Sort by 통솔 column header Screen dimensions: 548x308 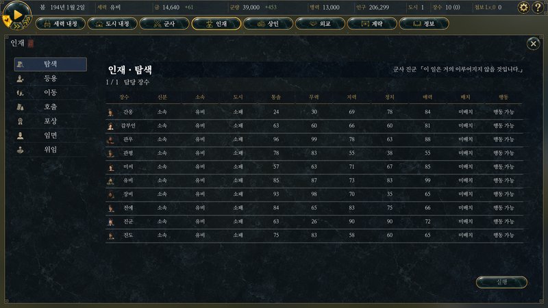point(276,97)
